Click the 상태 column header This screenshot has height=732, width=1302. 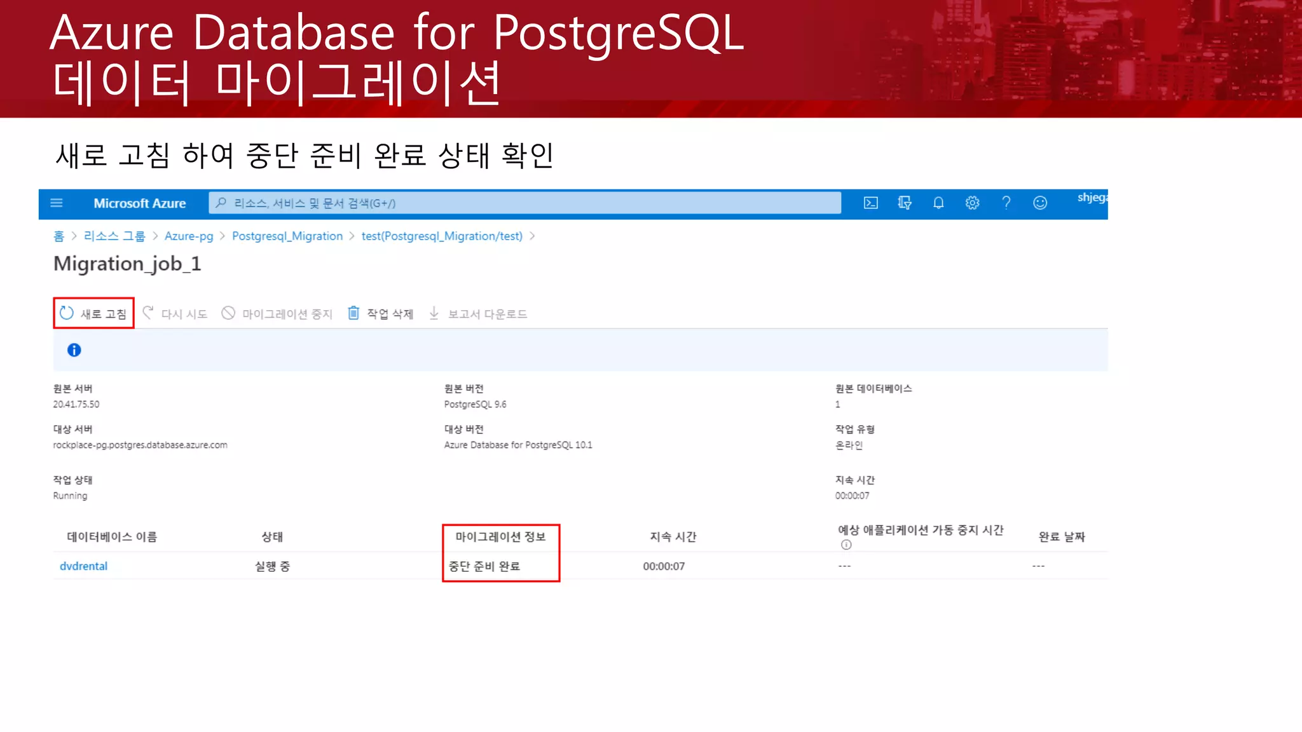click(272, 537)
